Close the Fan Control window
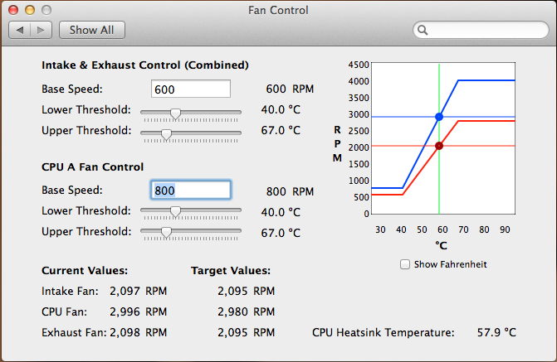This screenshot has height=362, width=557. [x=13, y=10]
